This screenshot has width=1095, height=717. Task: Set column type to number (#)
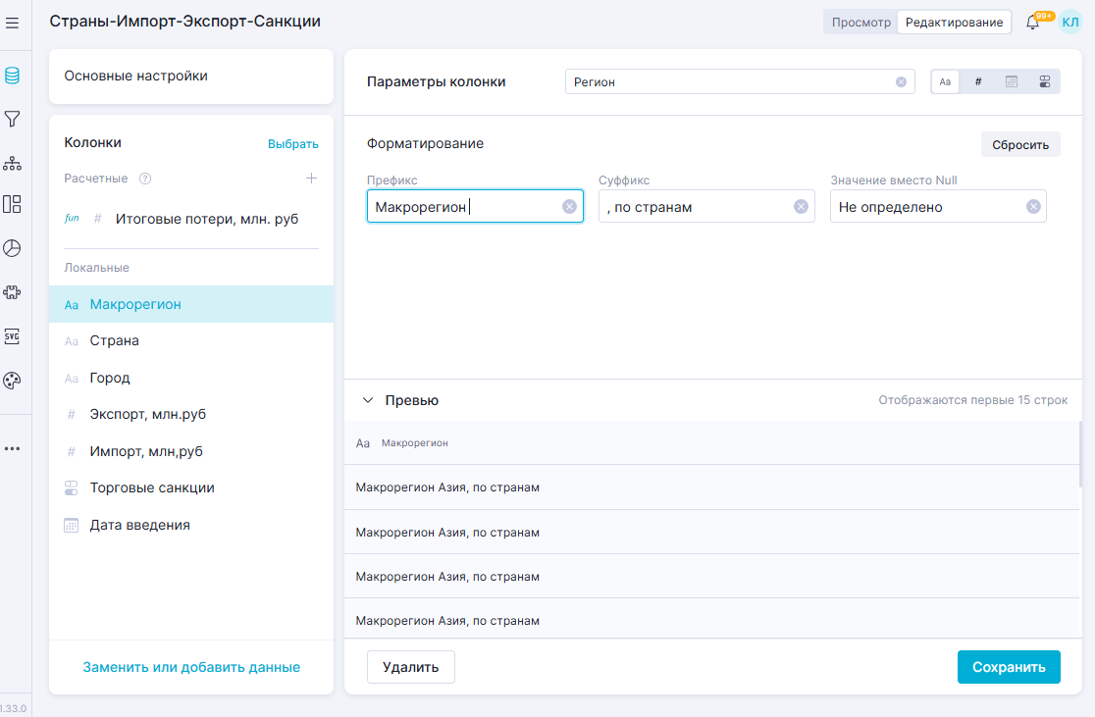pos(978,82)
